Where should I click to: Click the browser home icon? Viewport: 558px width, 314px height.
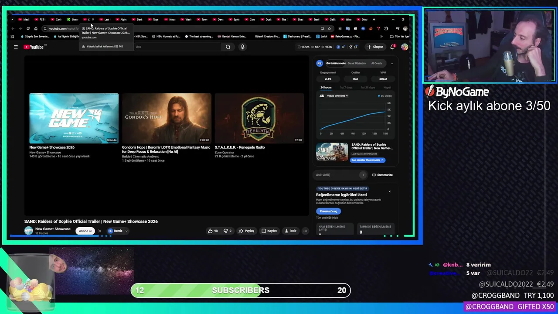(36, 29)
